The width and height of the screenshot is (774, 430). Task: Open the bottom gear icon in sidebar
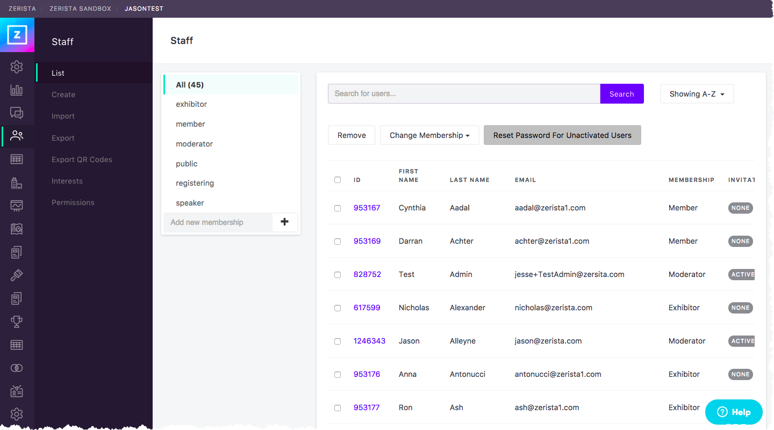pyautogui.click(x=17, y=414)
